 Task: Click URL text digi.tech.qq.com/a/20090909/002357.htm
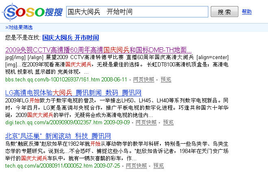coord(54,123)
